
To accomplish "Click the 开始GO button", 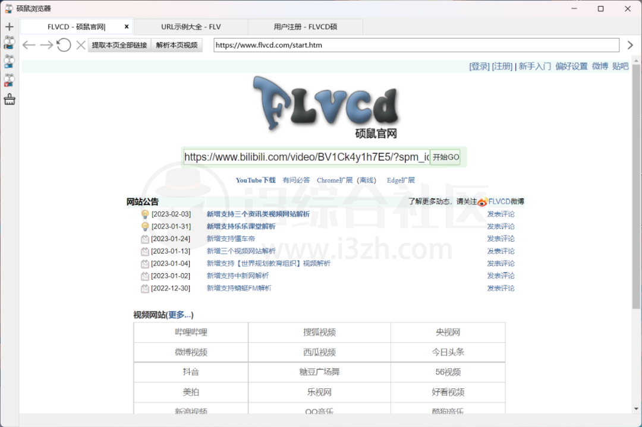I will pos(446,157).
